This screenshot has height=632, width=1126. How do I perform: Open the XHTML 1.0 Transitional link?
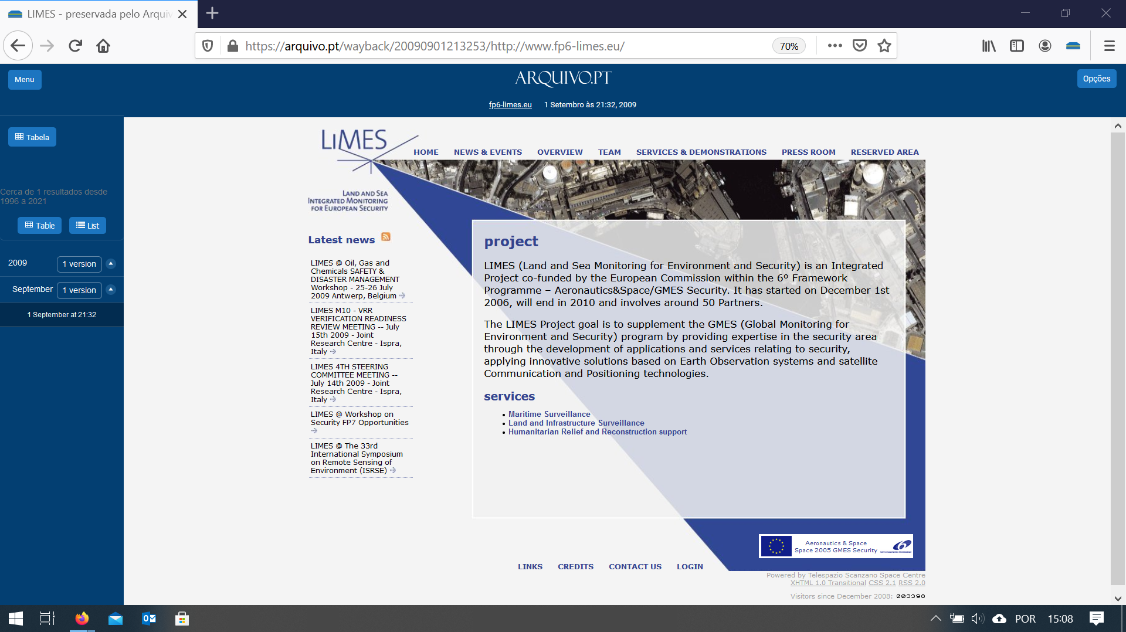(827, 583)
